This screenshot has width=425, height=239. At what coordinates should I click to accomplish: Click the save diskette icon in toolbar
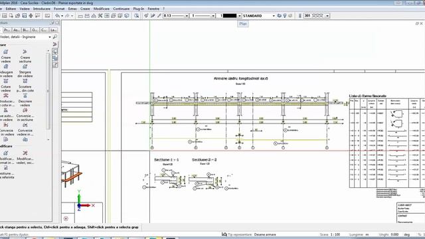24,16
